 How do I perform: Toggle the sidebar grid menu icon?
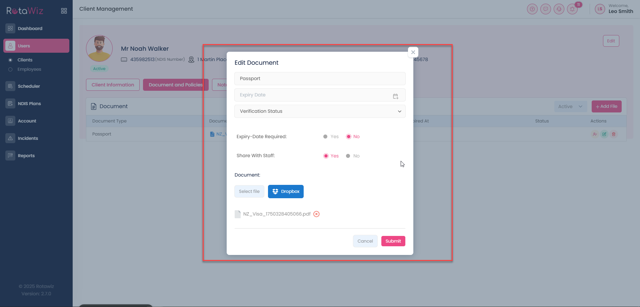coord(64,11)
